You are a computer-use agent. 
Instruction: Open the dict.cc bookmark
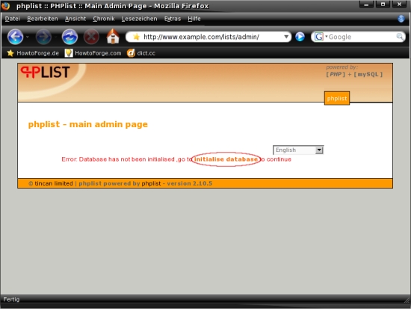pos(141,53)
